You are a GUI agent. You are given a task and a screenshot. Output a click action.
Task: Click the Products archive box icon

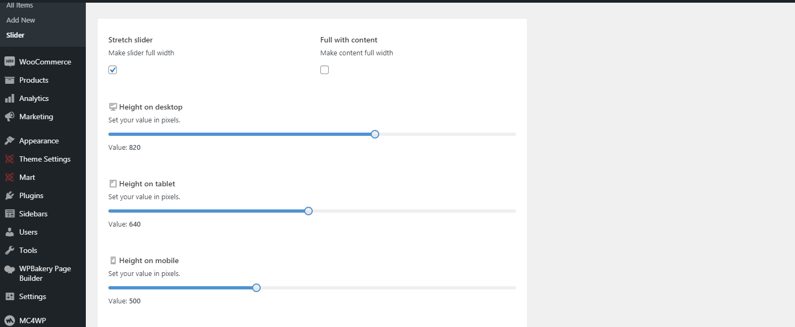coord(9,80)
